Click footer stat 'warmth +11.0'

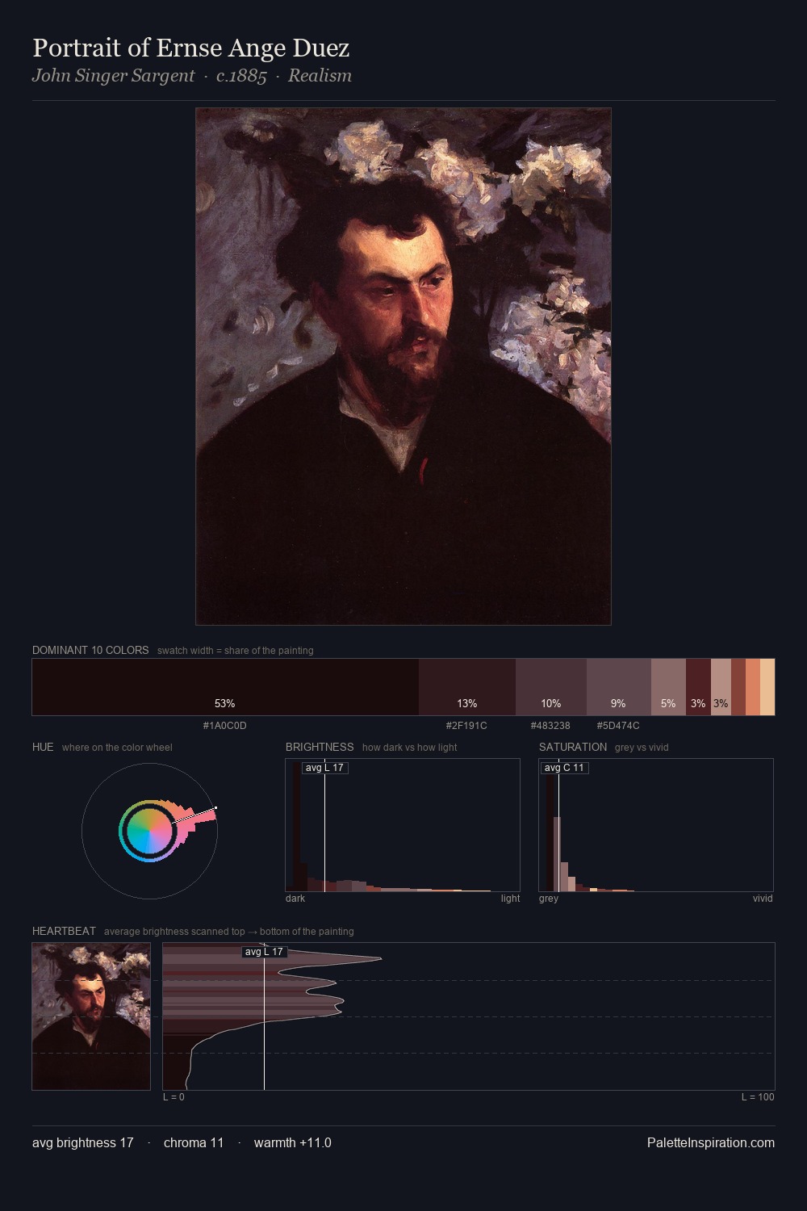click(x=293, y=1143)
